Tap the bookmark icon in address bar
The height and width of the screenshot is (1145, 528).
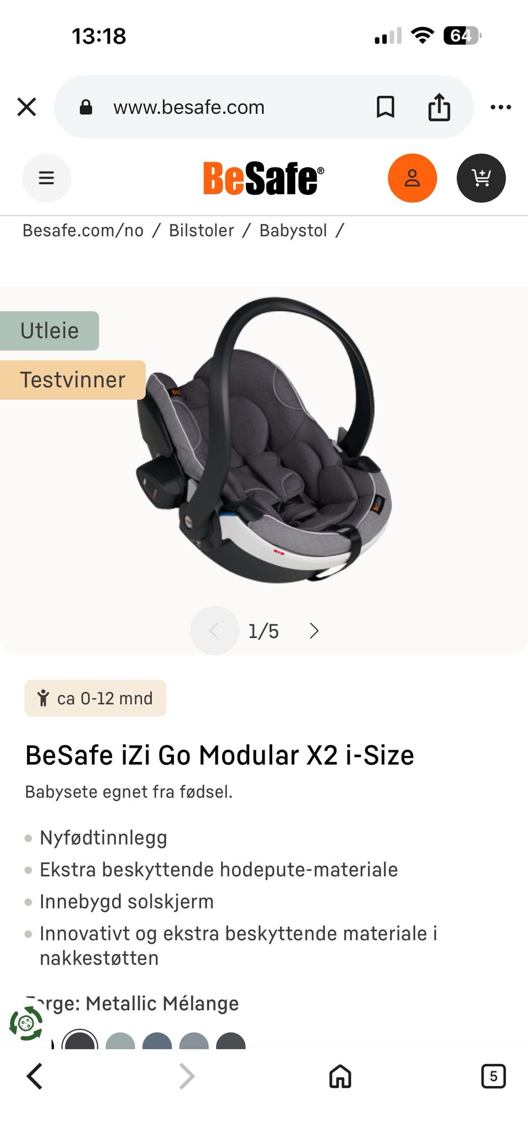385,107
